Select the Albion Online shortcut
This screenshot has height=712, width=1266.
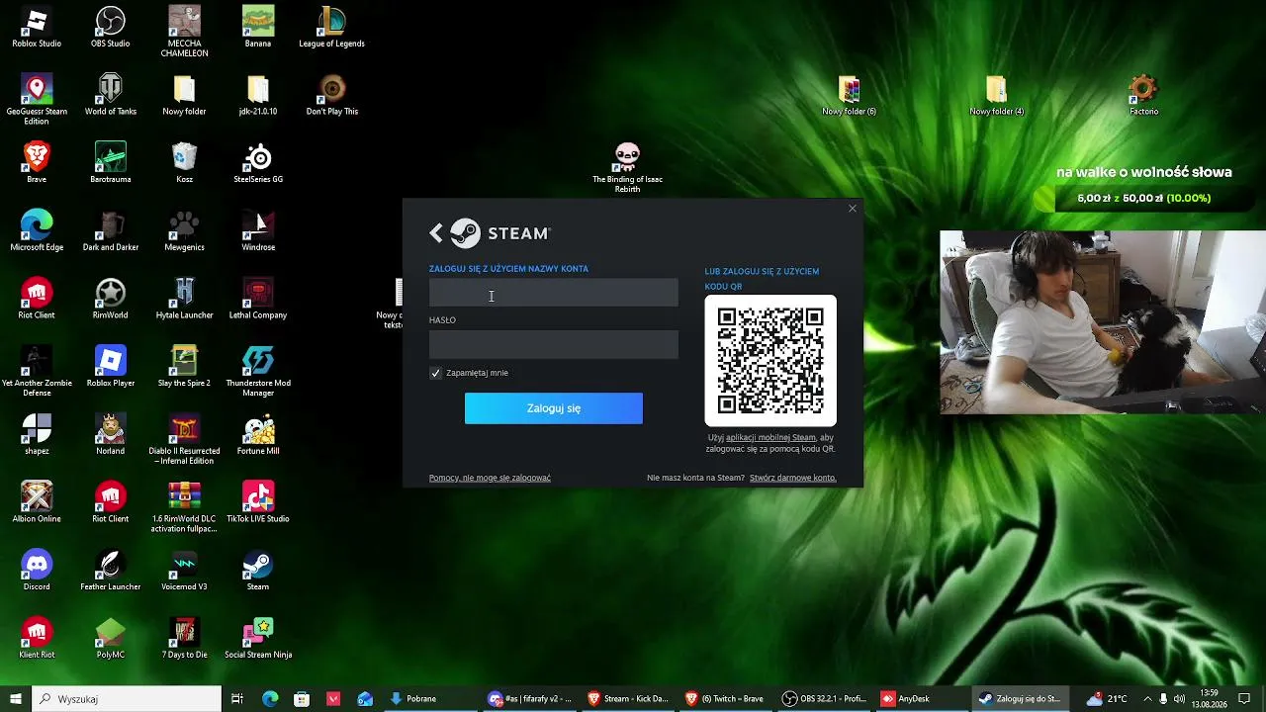pyautogui.click(x=37, y=502)
